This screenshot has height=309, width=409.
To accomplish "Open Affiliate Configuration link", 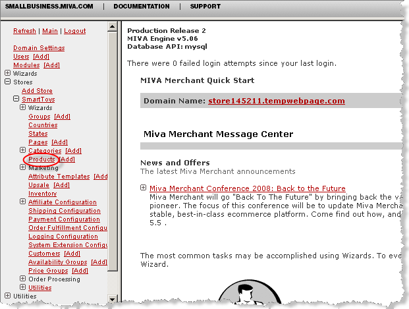I will pyautogui.click(x=63, y=202).
